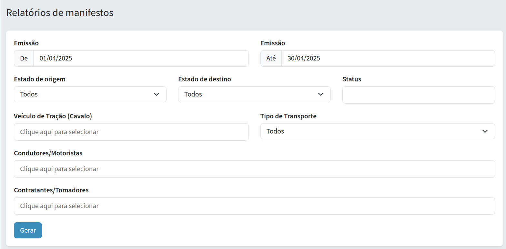Click the "De" prefix on the start date

pyautogui.click(x=24, y=59)
